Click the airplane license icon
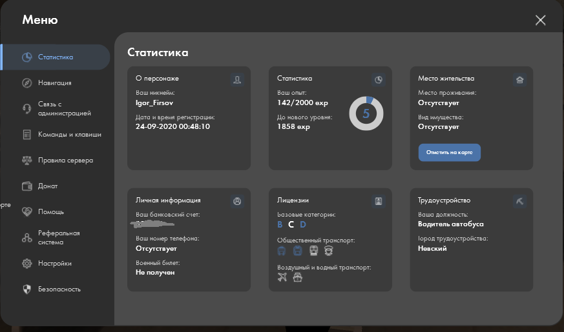The height and width of the screenshot is (332, 564). tap(281, 277)
